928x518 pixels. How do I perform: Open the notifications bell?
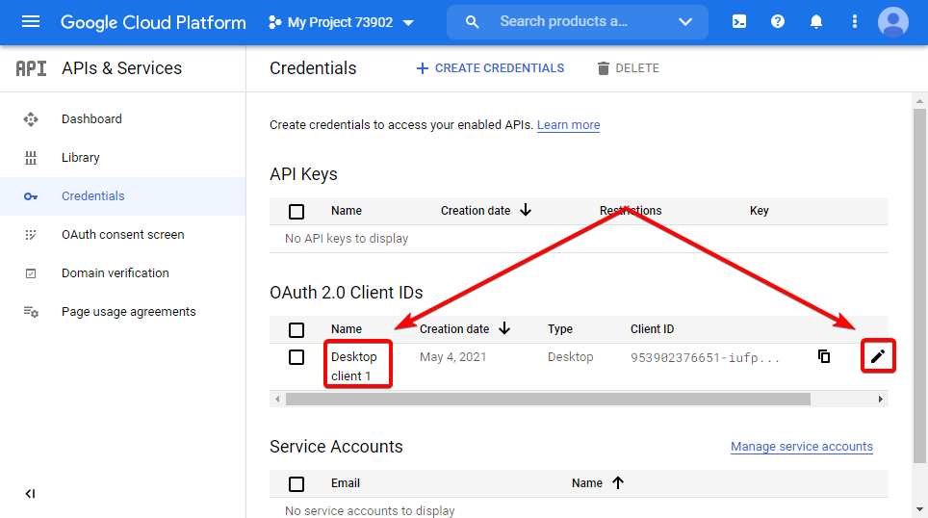click(816, 22)
